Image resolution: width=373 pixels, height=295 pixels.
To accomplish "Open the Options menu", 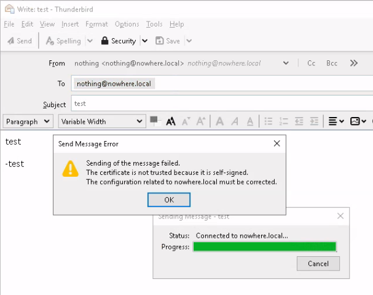I will (127, 24).
